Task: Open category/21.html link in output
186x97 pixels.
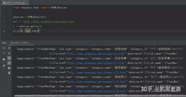Action: (97, 72)
